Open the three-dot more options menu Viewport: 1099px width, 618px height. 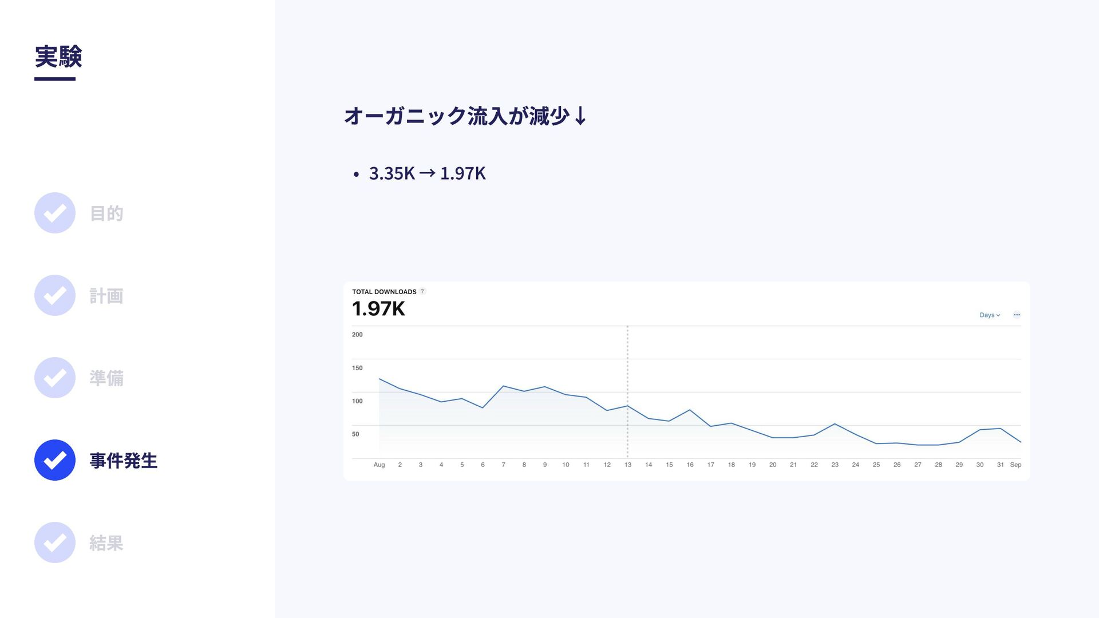pos(1017,315)
